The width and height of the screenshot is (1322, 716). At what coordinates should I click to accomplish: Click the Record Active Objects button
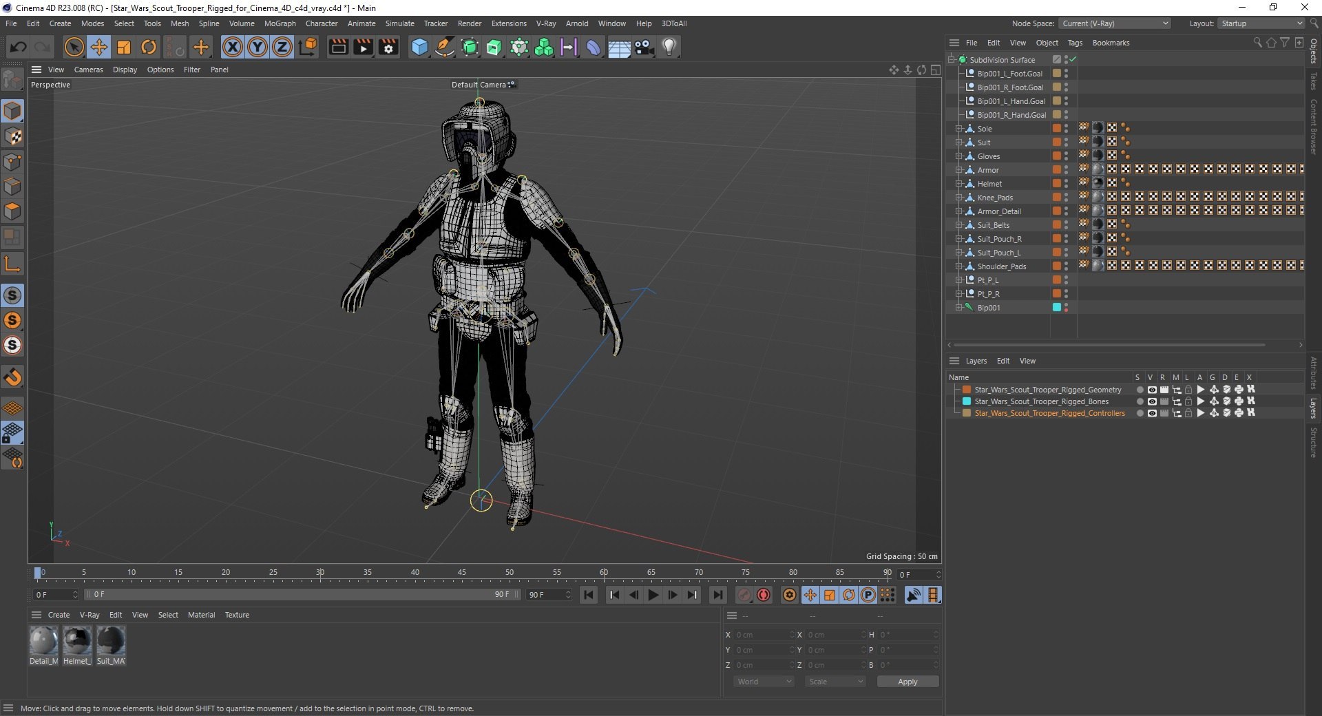[744, 595]
